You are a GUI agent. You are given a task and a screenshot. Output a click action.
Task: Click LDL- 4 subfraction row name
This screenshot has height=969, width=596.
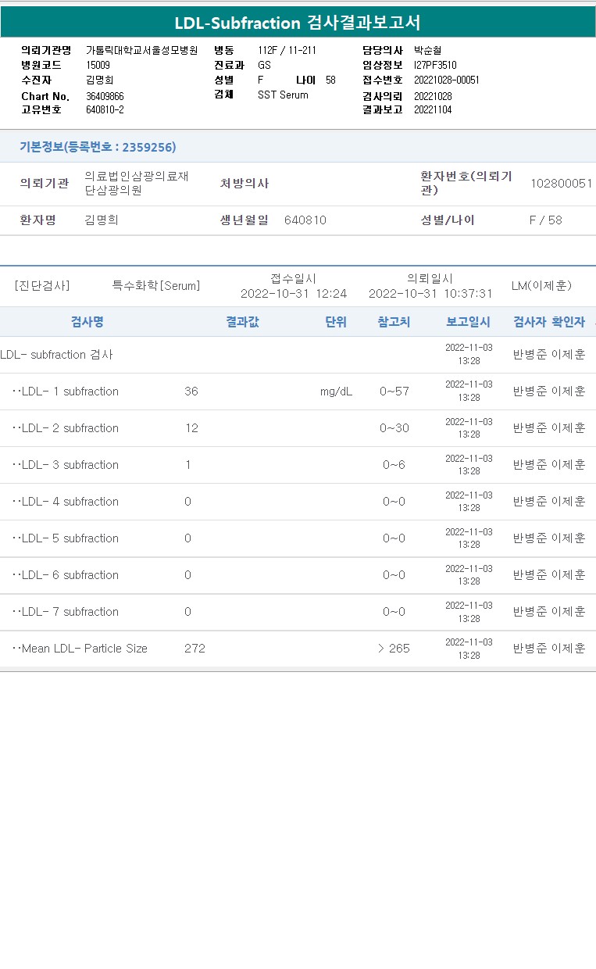(66, 502)
